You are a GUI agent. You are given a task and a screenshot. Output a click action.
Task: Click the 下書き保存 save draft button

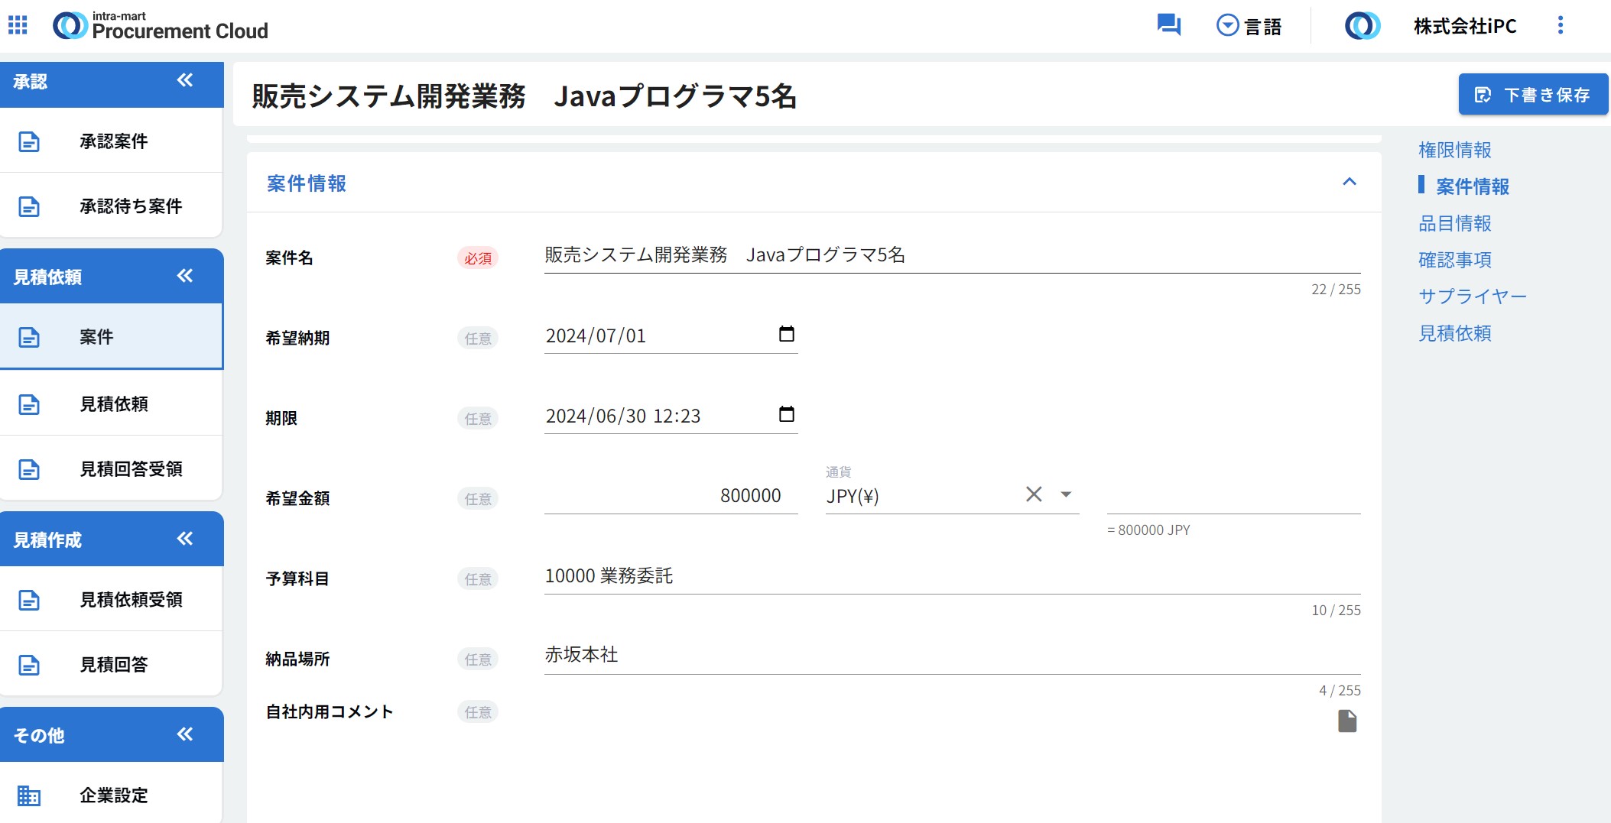(x=1533, y=95)
